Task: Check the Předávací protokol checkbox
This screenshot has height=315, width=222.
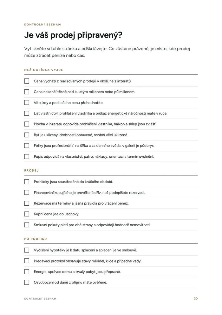Action: (27, 261)
